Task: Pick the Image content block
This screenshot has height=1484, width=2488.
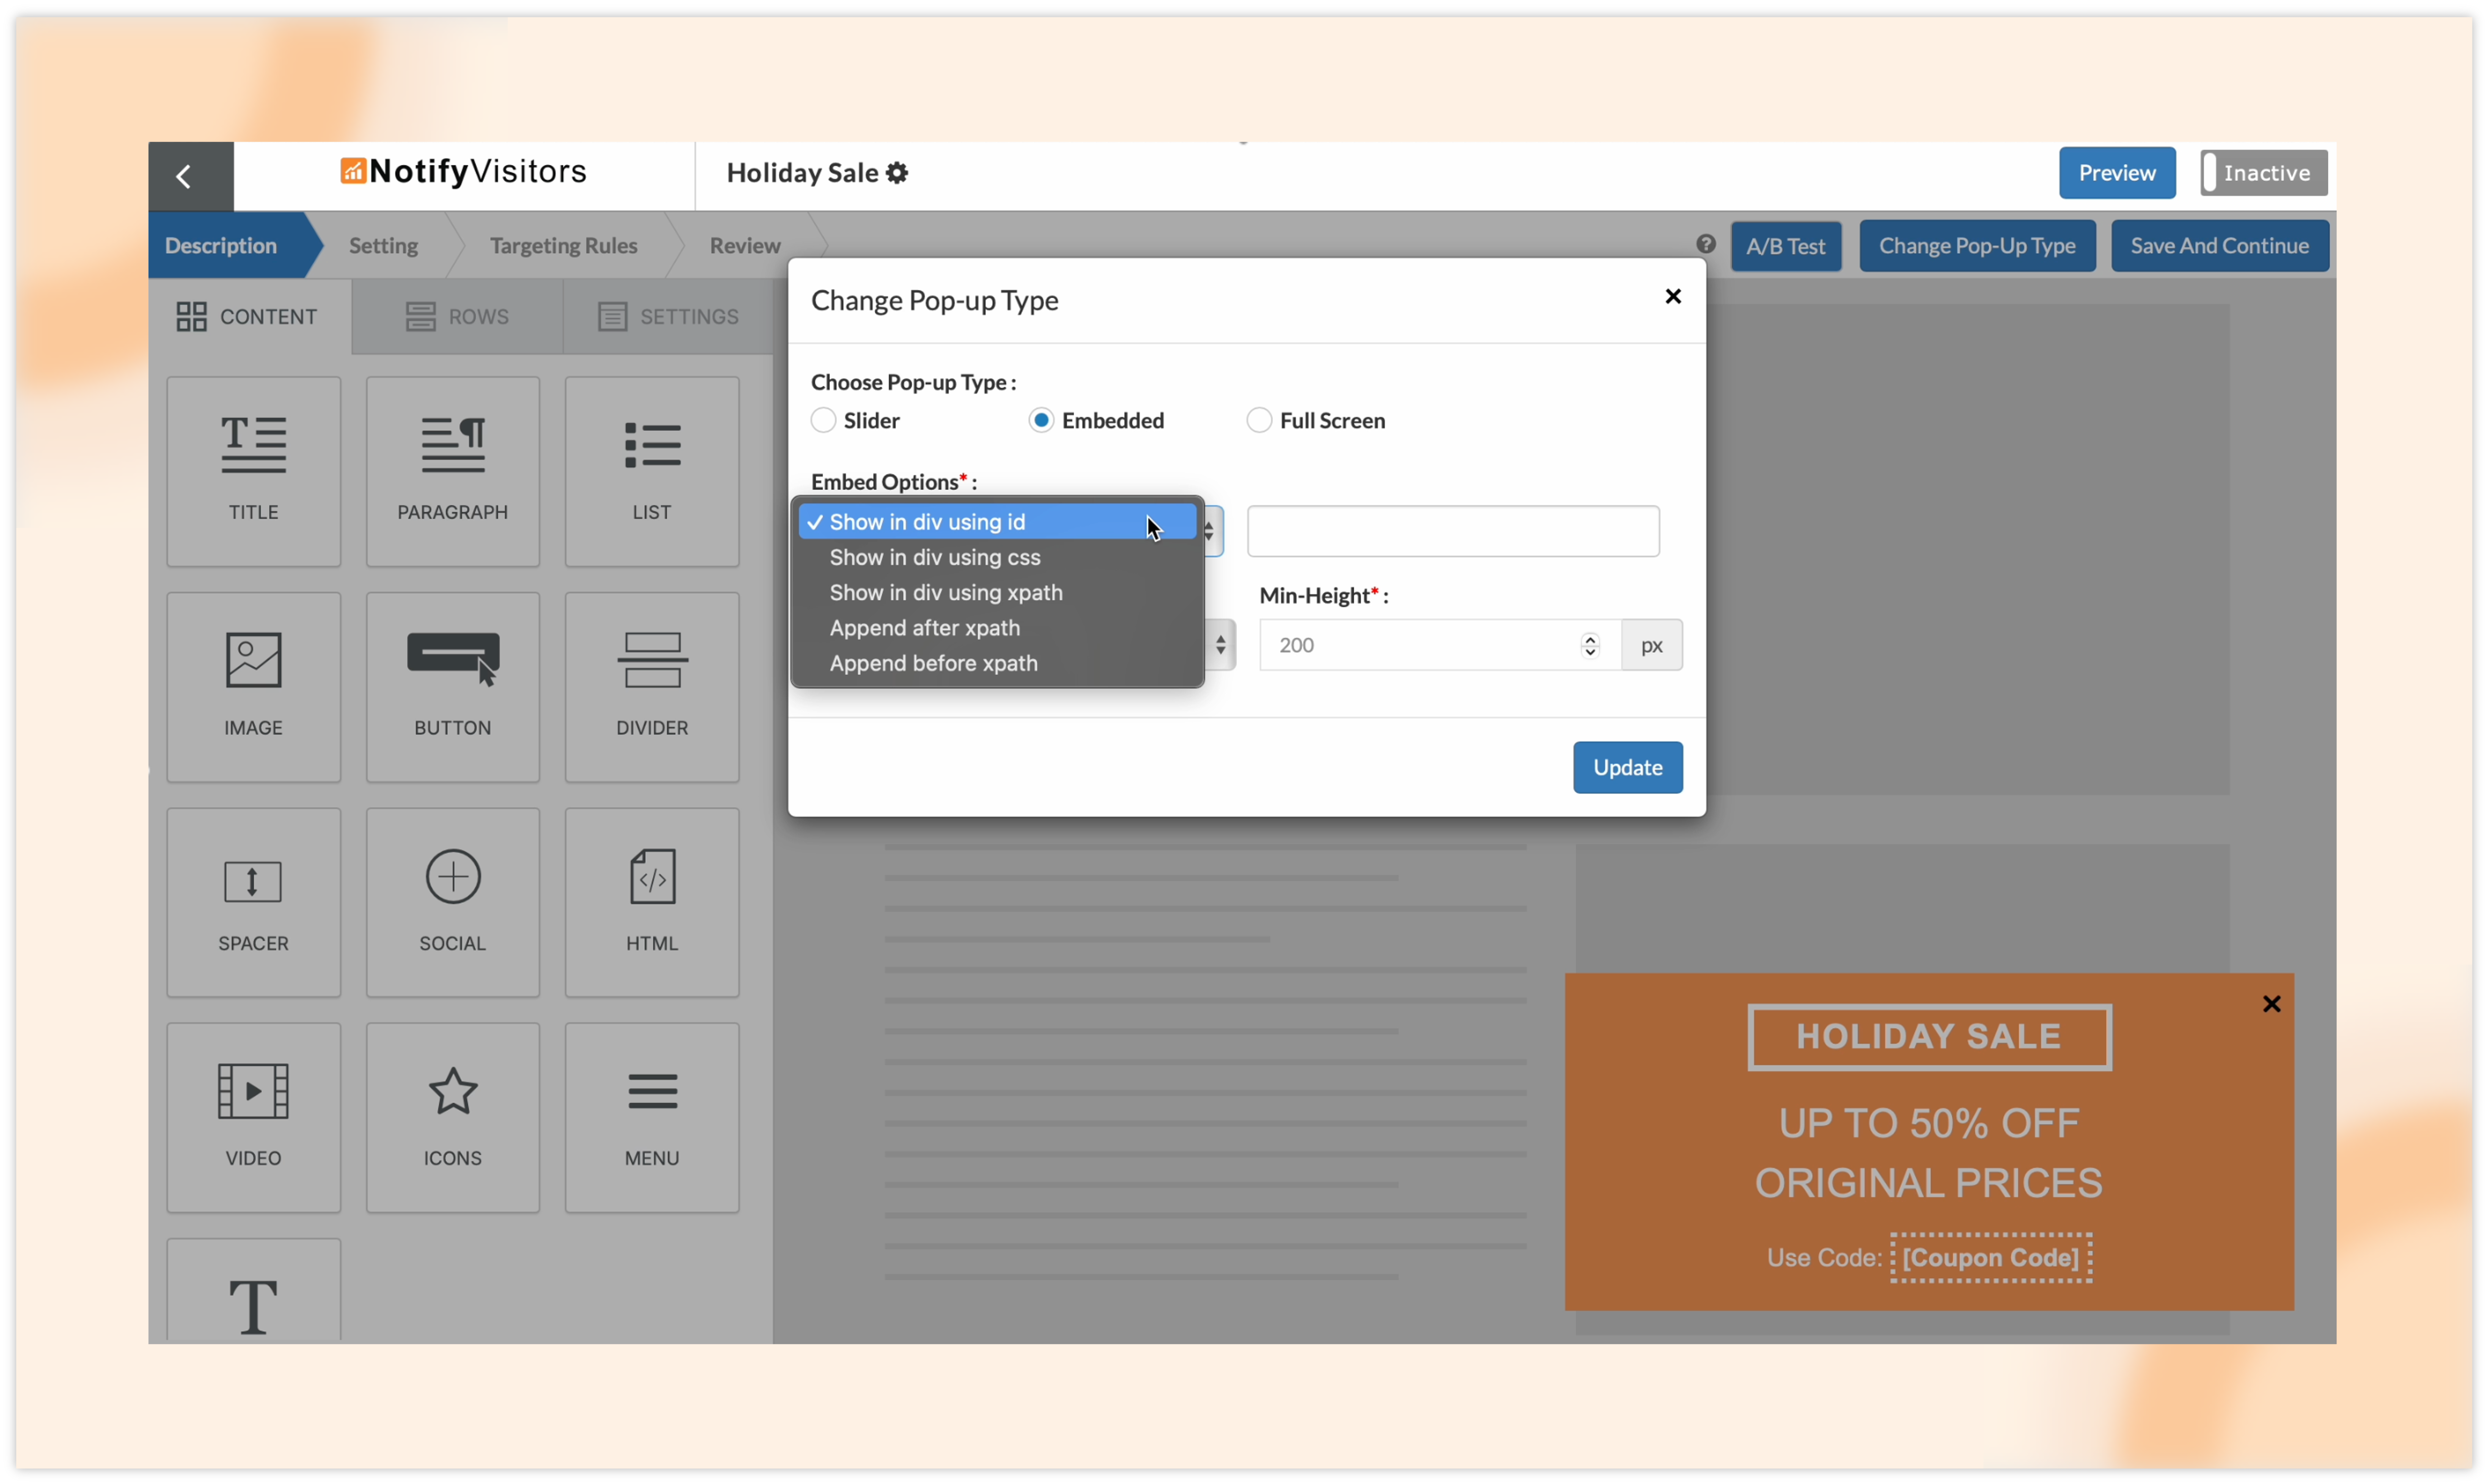Action: click(253, 686)
